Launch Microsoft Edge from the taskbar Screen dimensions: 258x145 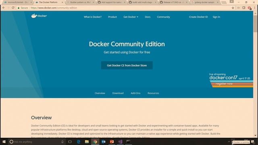click(x=79, y=141)
